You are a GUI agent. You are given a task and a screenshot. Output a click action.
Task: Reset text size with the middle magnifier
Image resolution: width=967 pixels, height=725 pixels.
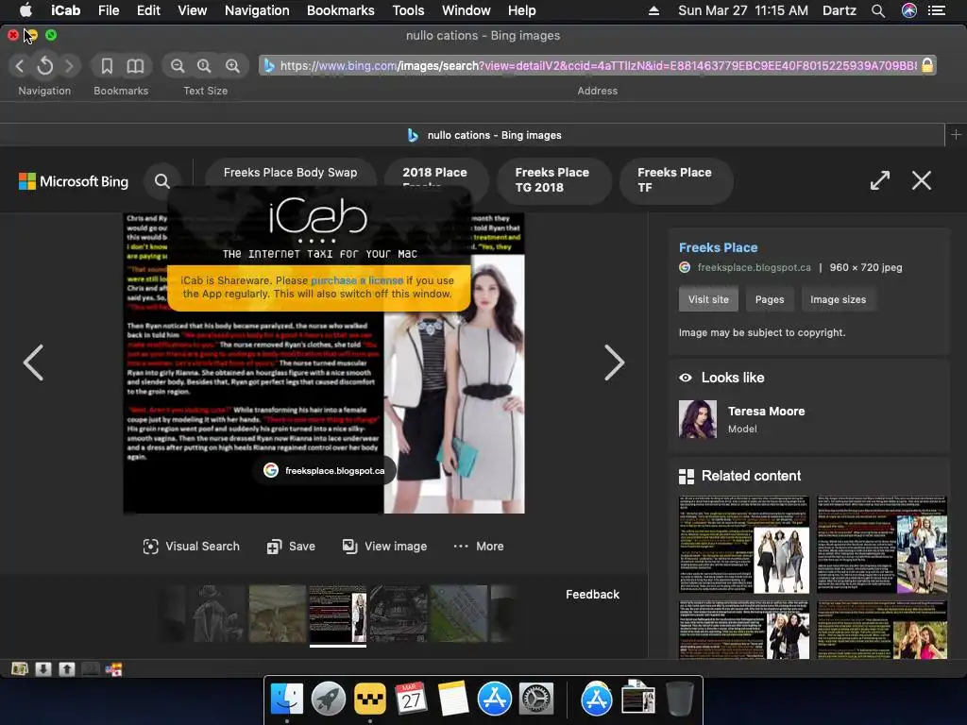(x=204, y=66)
